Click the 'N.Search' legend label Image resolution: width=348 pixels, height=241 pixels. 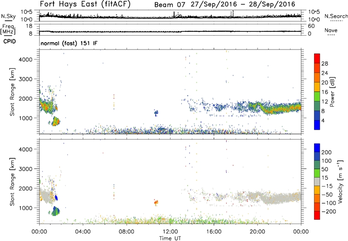[x=336, y=16]
